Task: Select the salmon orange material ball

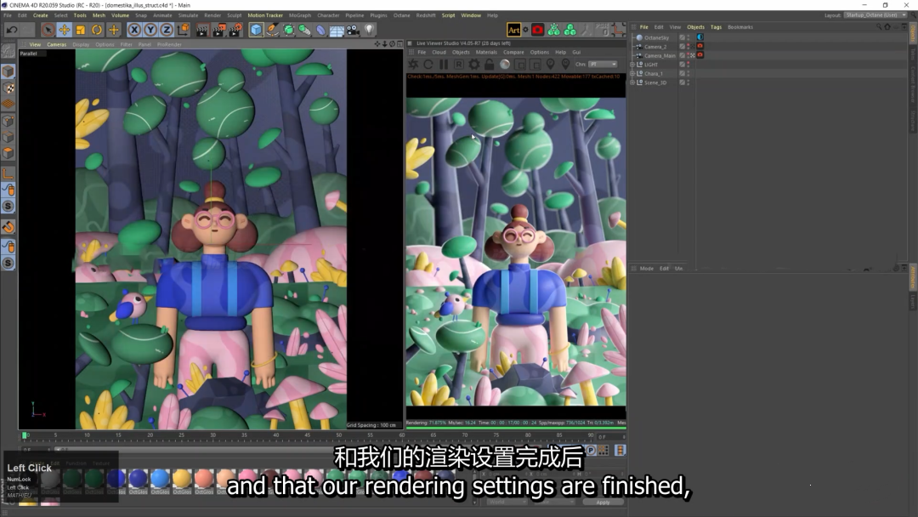Action: coord(204,479)
